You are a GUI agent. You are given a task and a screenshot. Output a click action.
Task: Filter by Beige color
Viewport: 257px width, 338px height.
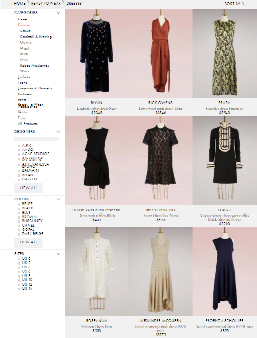tap(27, 204)
